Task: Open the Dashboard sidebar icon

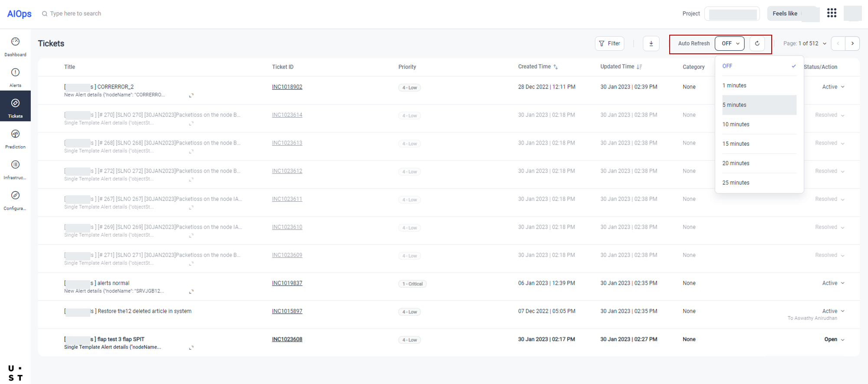Action: [15, 42]
